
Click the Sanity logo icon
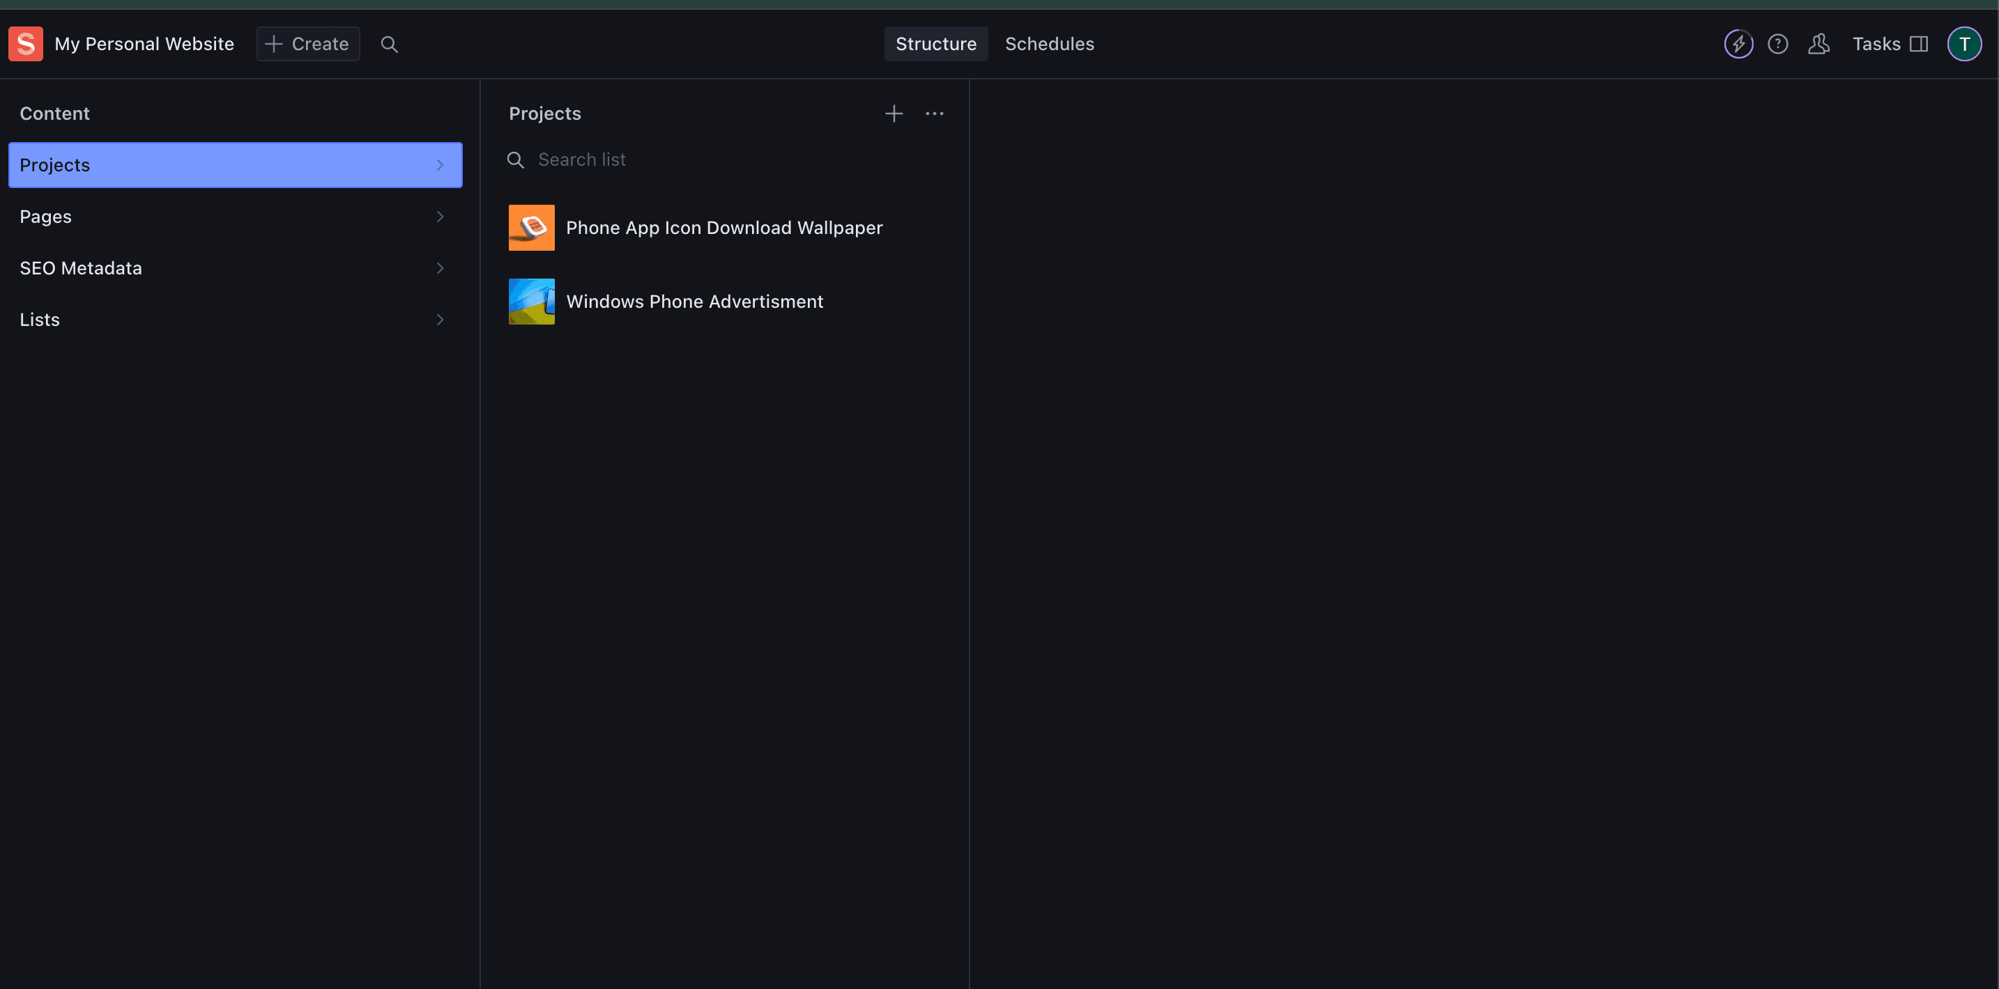tap(26, 44)
